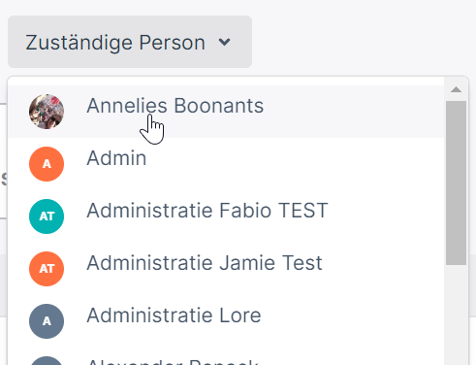Viewport: 476px width, 365px height.
Task: Click the scrollbar track below the thumb
Action: (456, 315)
